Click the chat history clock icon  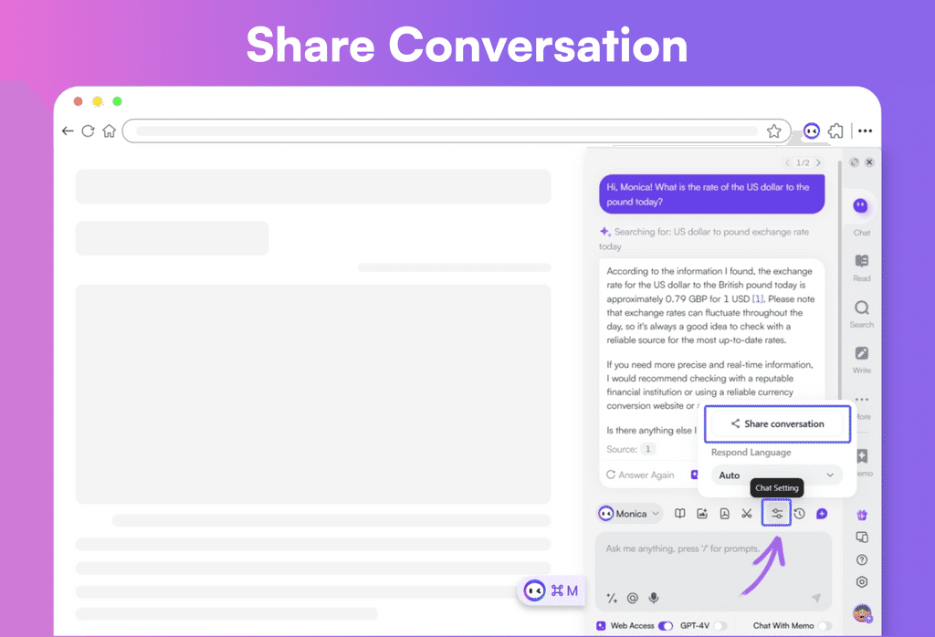coord(799,514)
